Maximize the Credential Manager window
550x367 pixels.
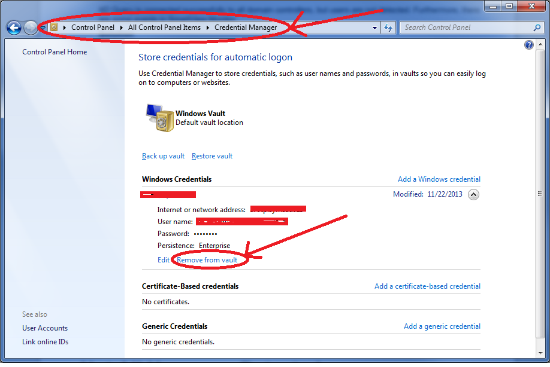509,6
